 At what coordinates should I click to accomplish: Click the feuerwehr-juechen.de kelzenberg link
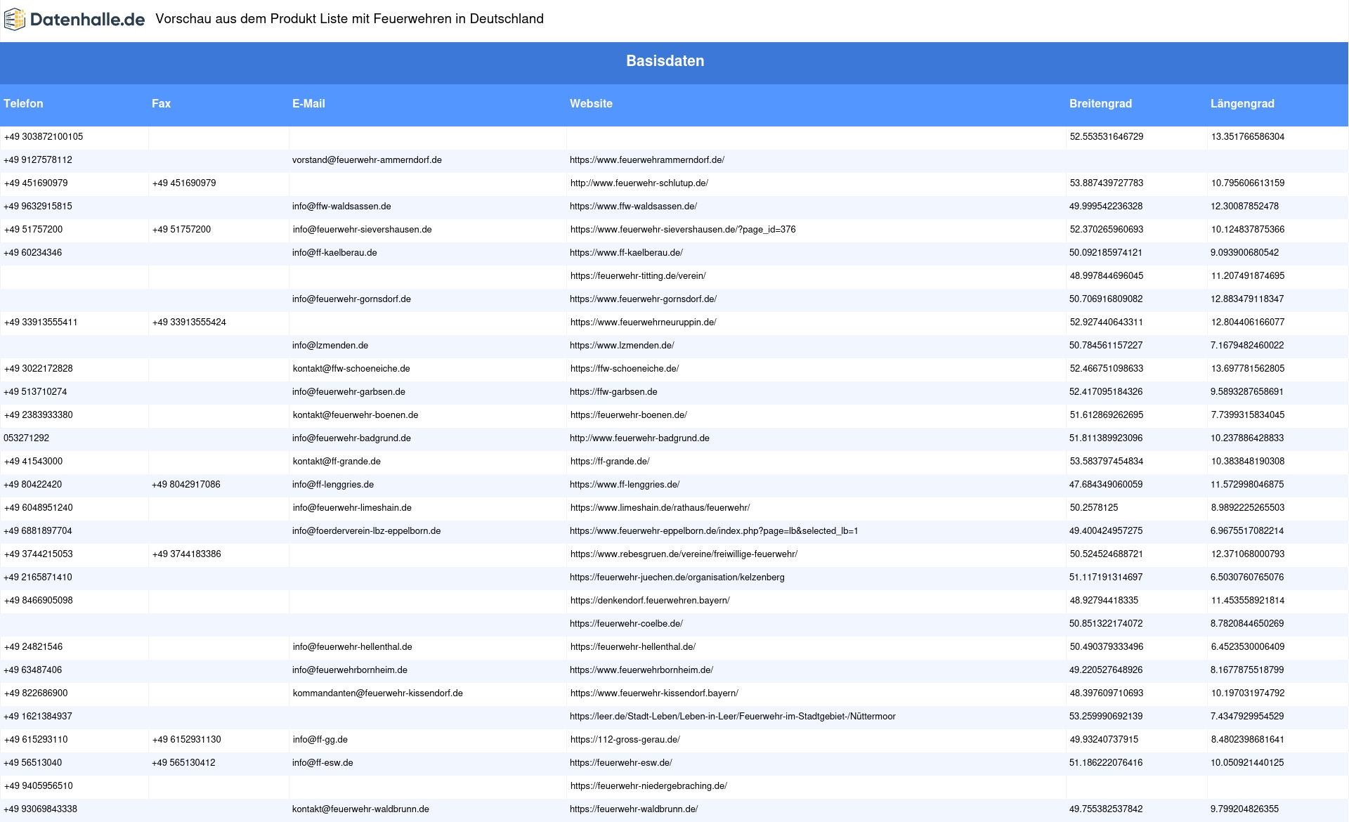pyautogui.click(x=677, y=578)
